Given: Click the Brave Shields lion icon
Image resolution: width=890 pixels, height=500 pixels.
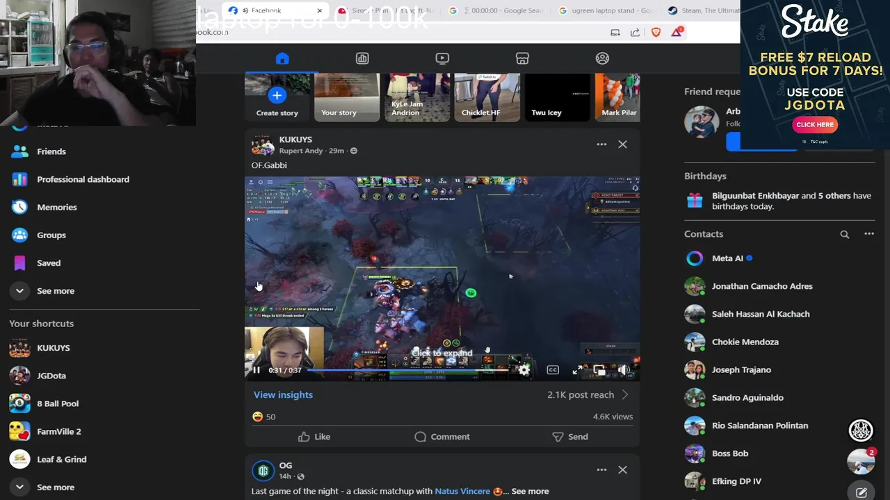Looking at the screenshot, I should click(656, 32).
